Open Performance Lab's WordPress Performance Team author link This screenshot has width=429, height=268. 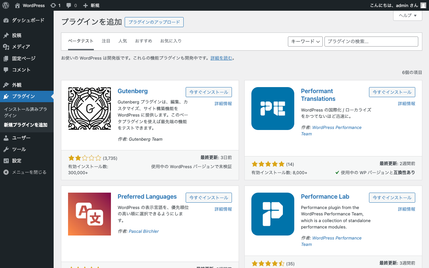tap(331, 241)
